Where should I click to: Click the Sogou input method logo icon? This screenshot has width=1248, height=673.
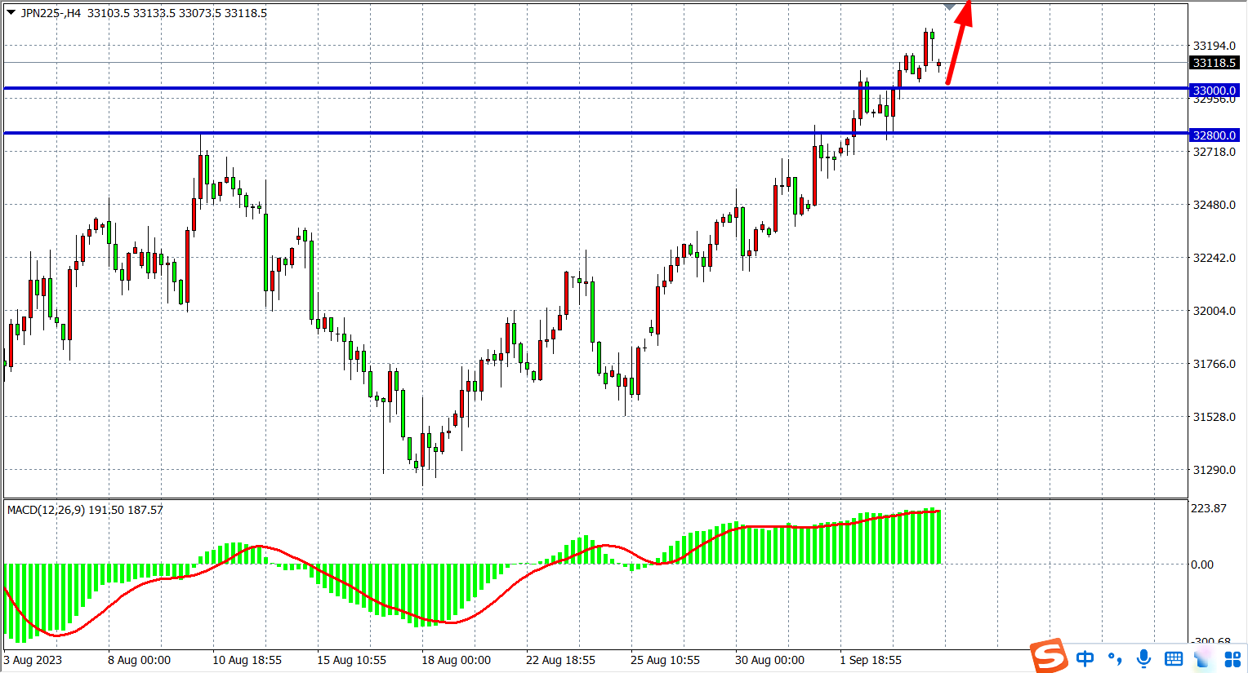pyautogui.click(x=1049, y=656)
